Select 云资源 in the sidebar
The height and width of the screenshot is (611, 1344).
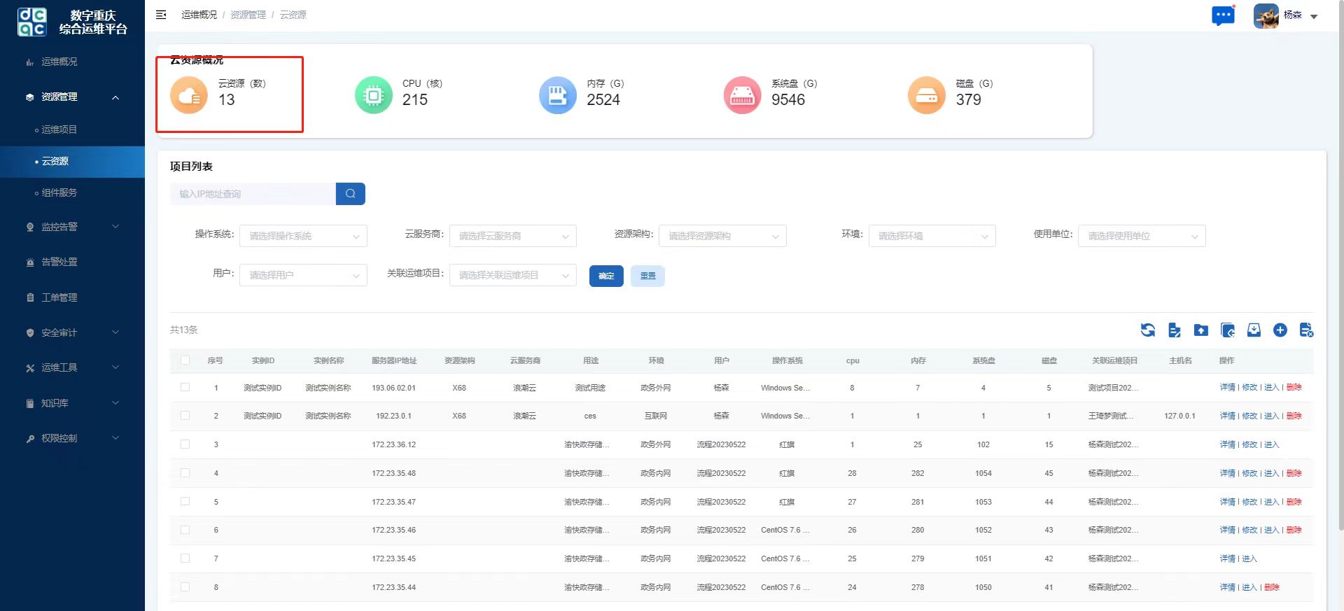click(x=72, y=162)
